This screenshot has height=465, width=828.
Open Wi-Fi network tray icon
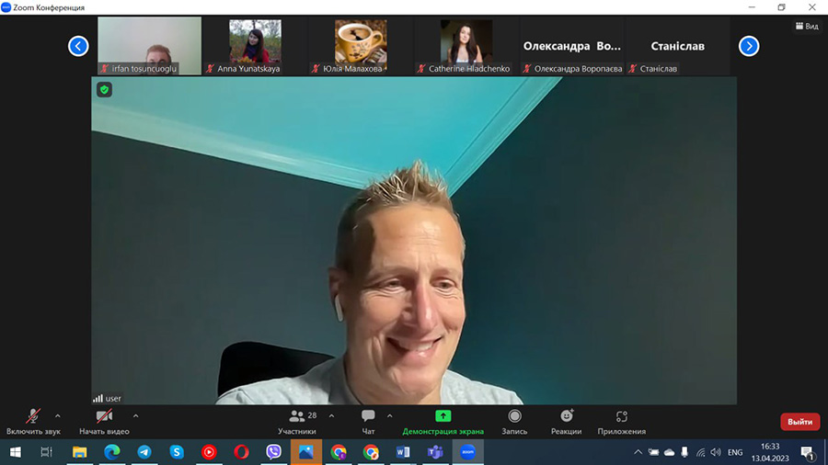click(x=700, y=452)
